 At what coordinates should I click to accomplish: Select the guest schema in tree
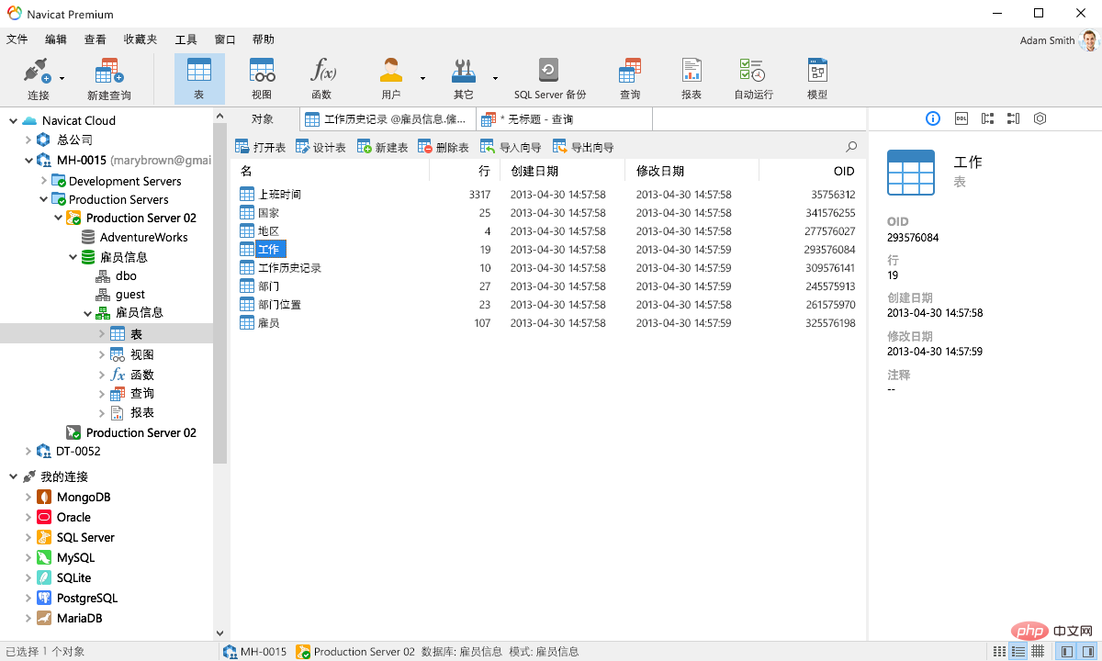click(120, 294)
